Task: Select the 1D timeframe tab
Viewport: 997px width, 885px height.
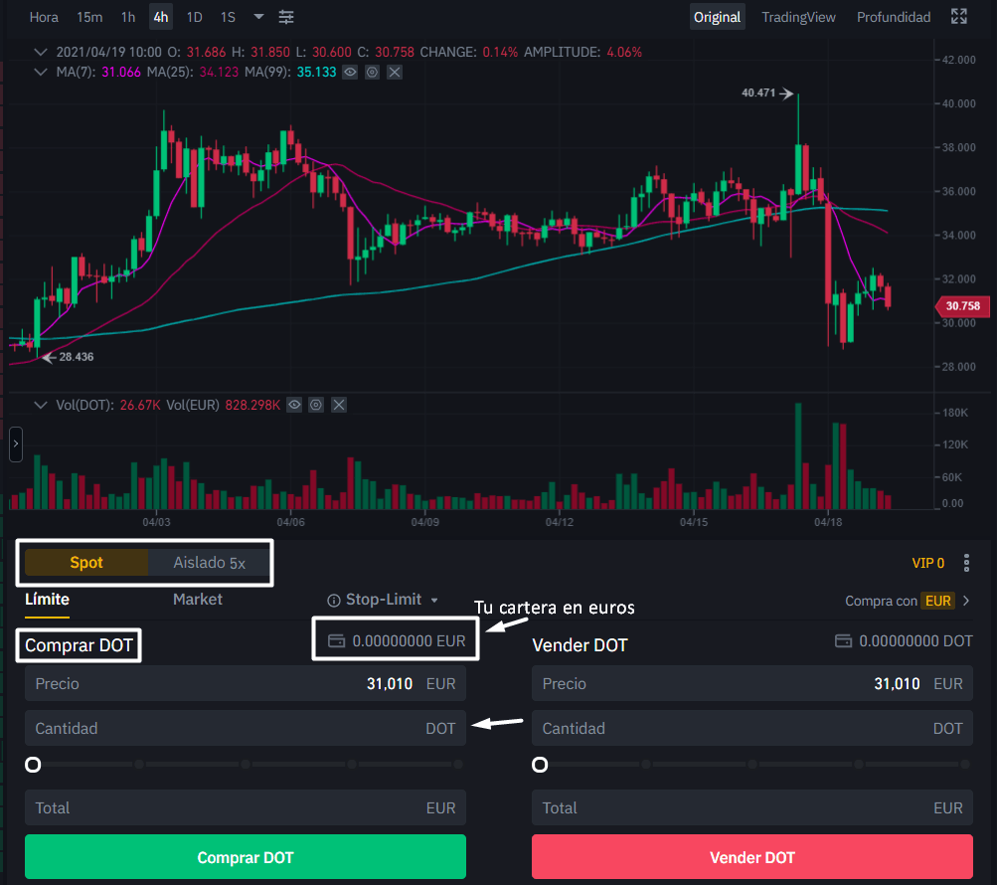Action: tap(195, 17)
